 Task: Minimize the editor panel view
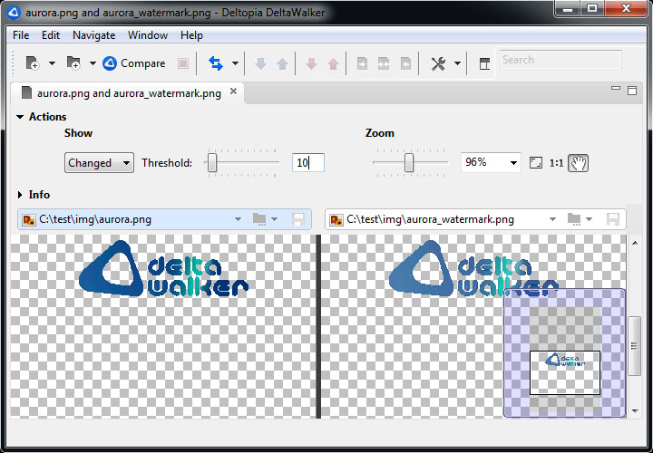click(x=616, y=89)
